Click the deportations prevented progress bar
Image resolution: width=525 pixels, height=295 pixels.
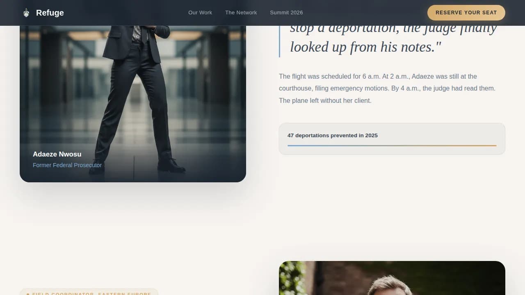[x=392, y=145]
